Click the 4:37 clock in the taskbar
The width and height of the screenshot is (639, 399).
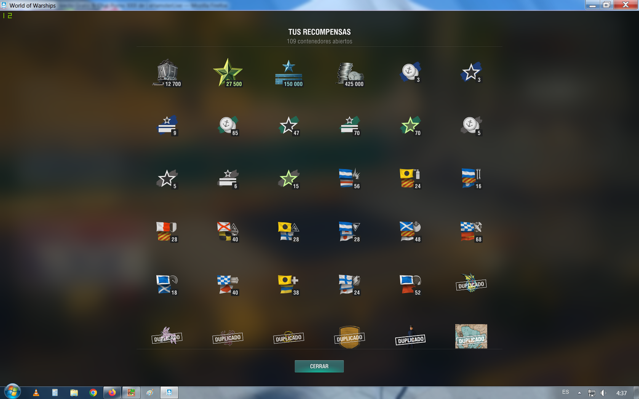coord(622,393)
